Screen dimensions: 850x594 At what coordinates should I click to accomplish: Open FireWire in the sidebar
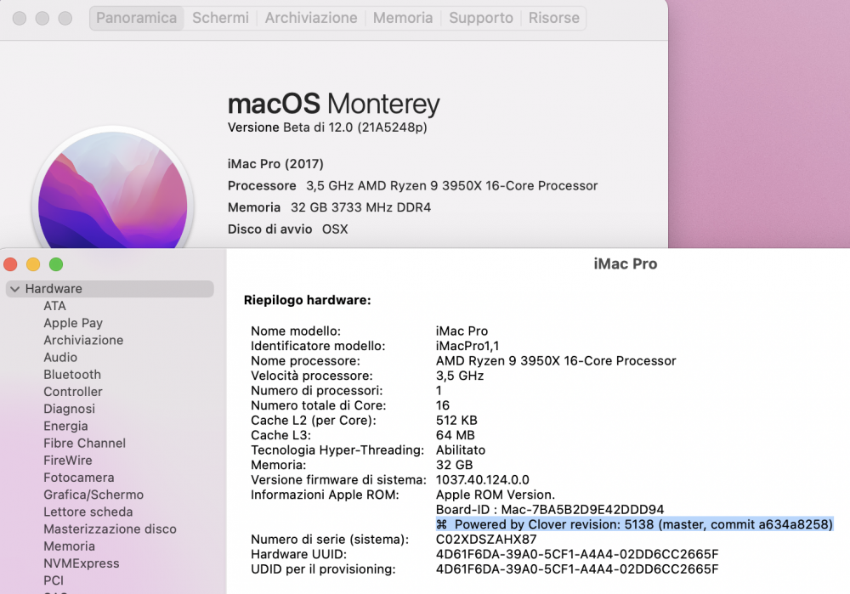click(x=68, y=461)
